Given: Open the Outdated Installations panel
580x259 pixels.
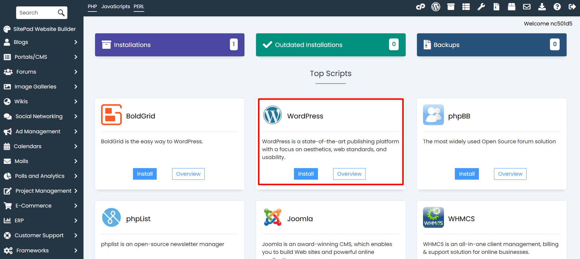Looking at the screenshot, I should coord(331,45).
